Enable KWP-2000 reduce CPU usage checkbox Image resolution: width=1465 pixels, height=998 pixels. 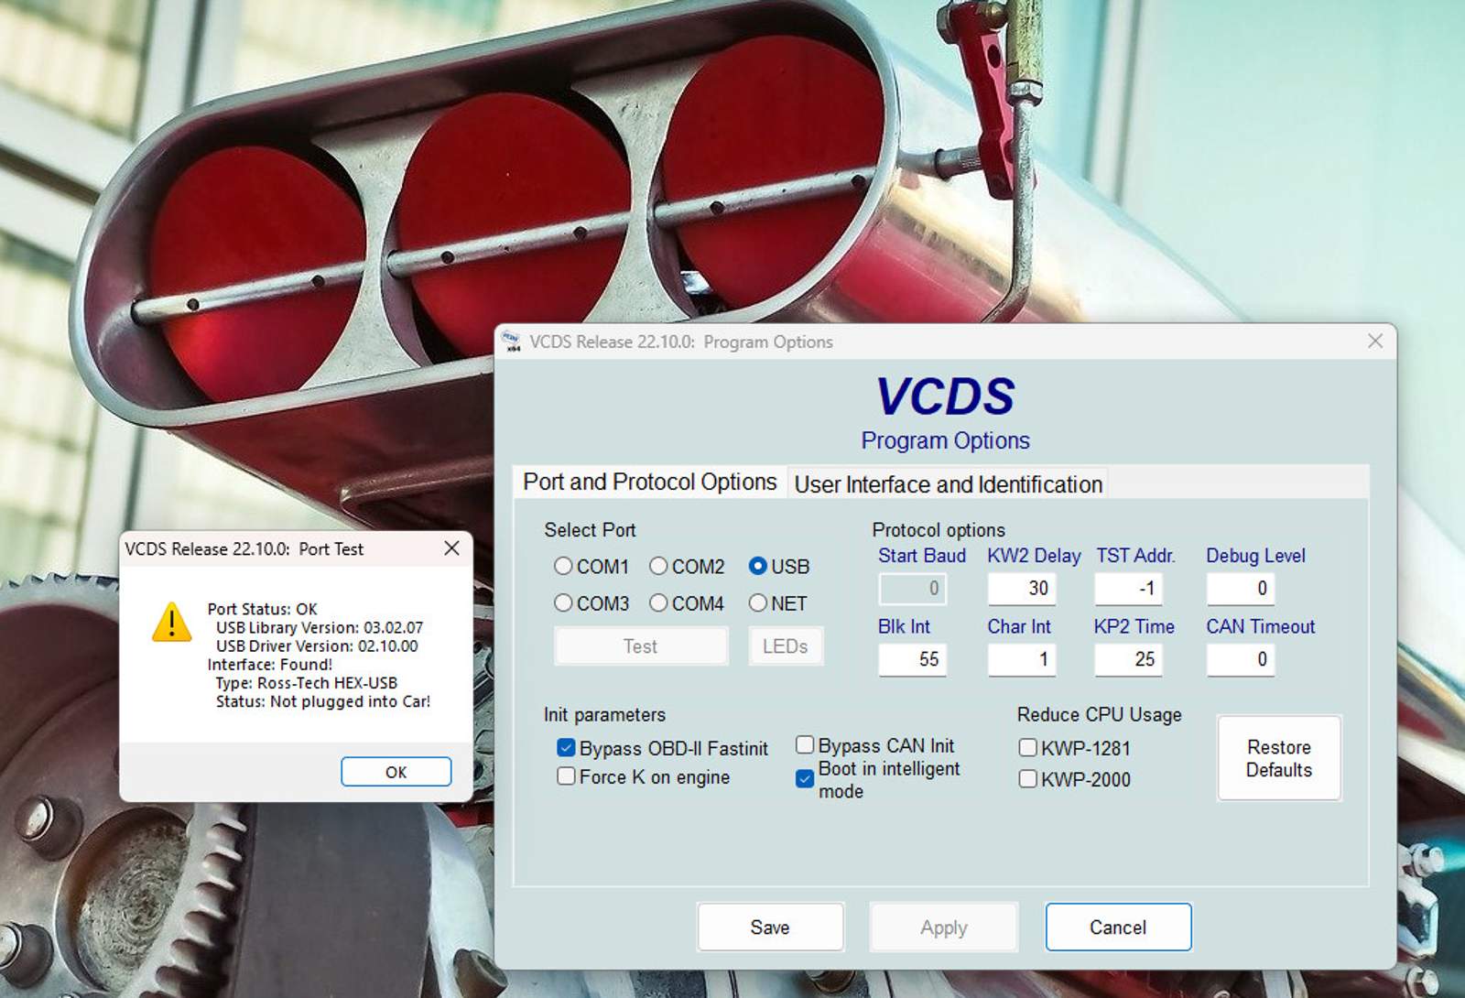(x=1028, y=778)
